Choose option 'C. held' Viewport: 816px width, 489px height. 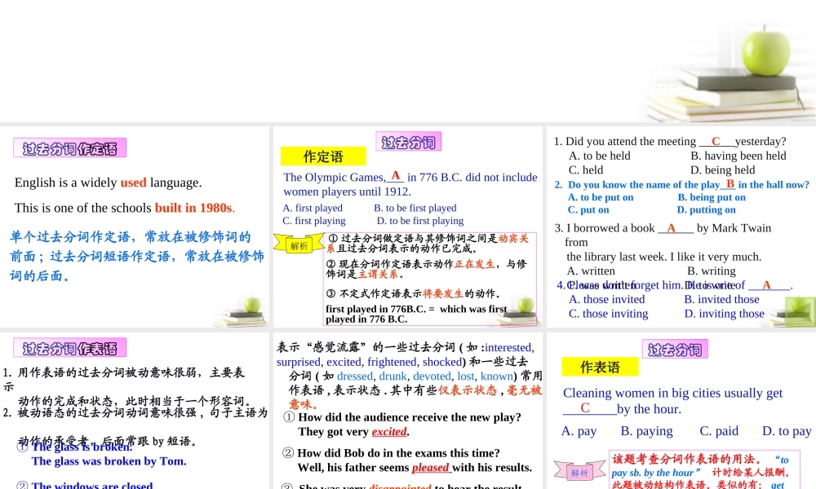click(586, 170)
